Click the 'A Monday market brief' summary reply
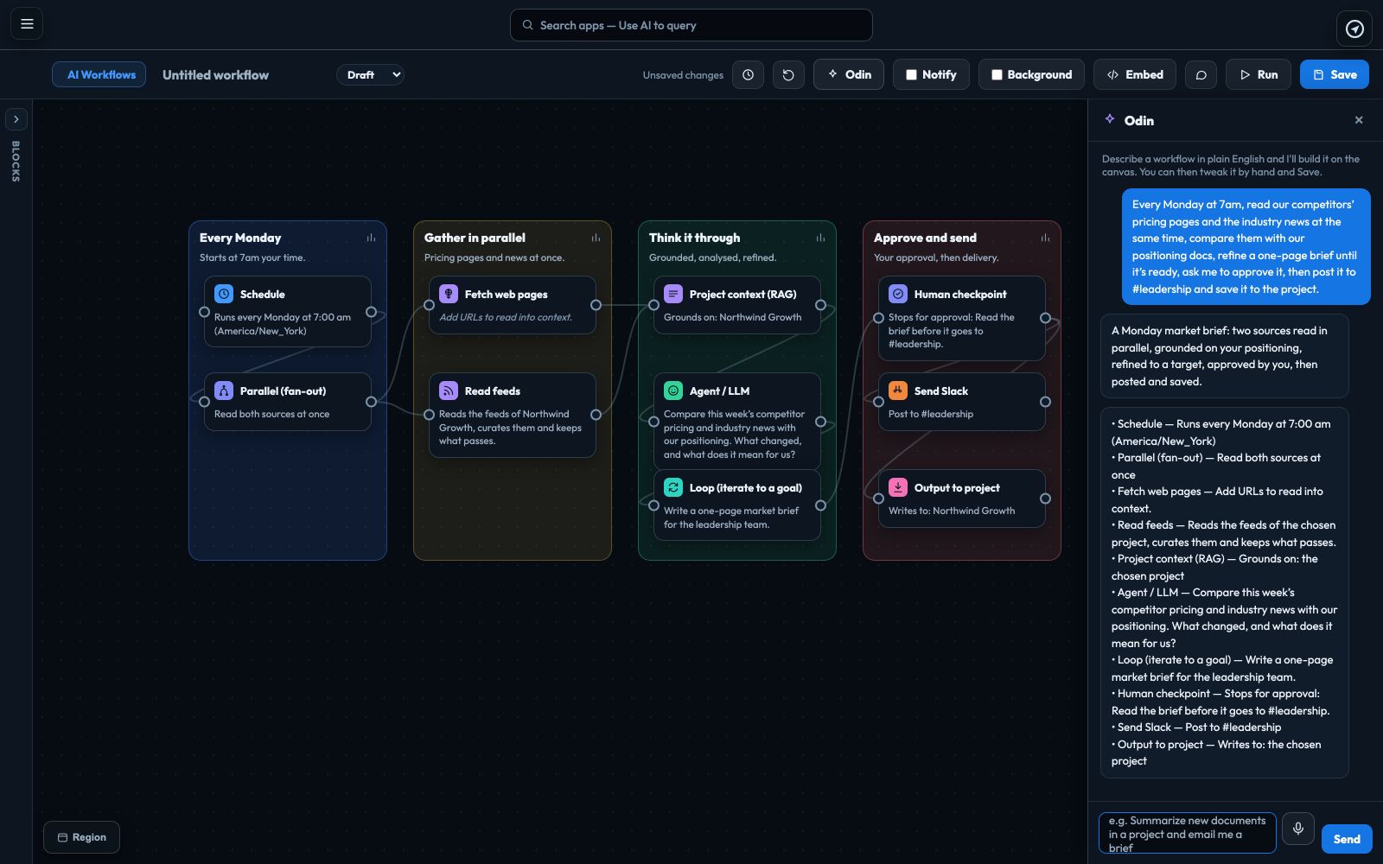Viewport: 1383px width, 864px height. pyautogui.click(x=1224, y=356)
